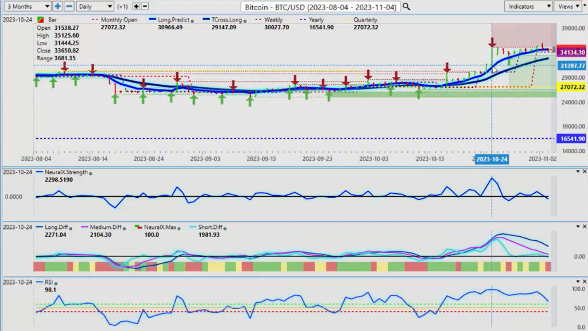Click the black minus forecast decrement icon
Screen dimensions: 588x331
pyautogui.click(x=145, y=6)
